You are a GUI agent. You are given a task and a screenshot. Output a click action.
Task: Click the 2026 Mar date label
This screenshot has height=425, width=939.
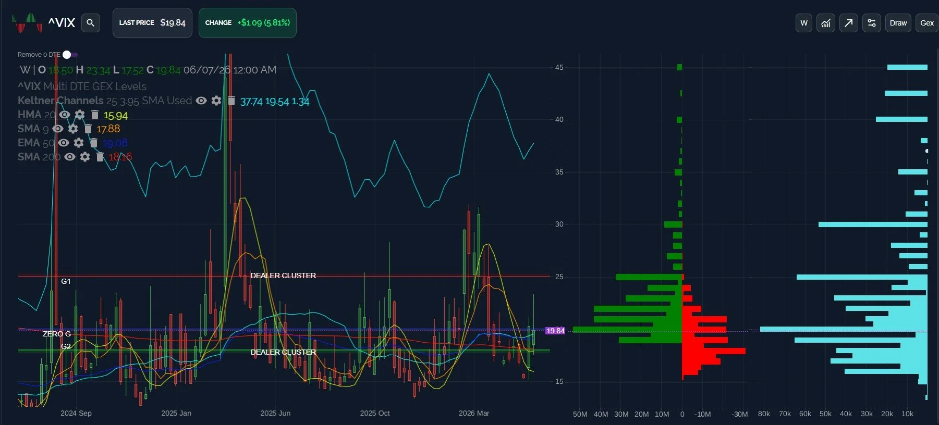click(x=474, y=413)
